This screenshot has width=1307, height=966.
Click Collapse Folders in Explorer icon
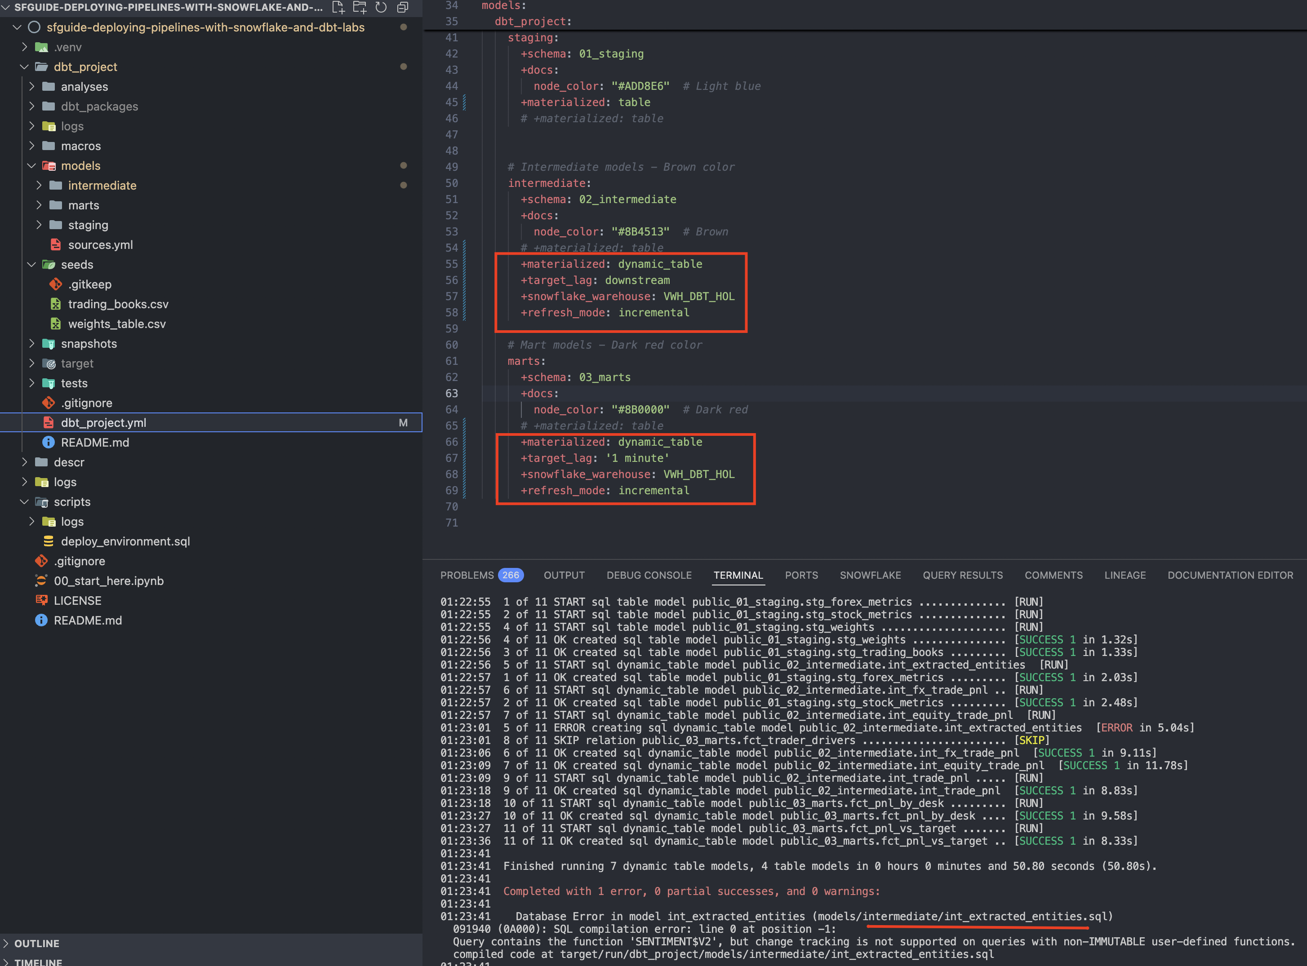[402, 8]
